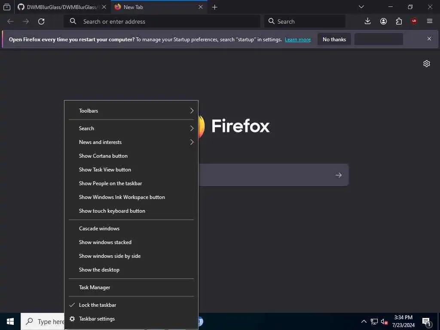Go forward with the forward arrow
Image resolution: width=440 pixels, height=330 pixels.
click(x=26, y=21)
